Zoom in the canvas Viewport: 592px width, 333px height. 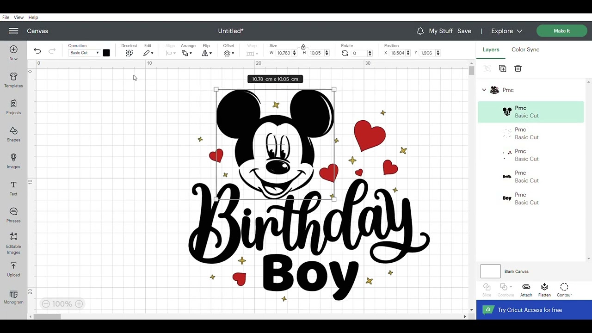click(79, 304)
